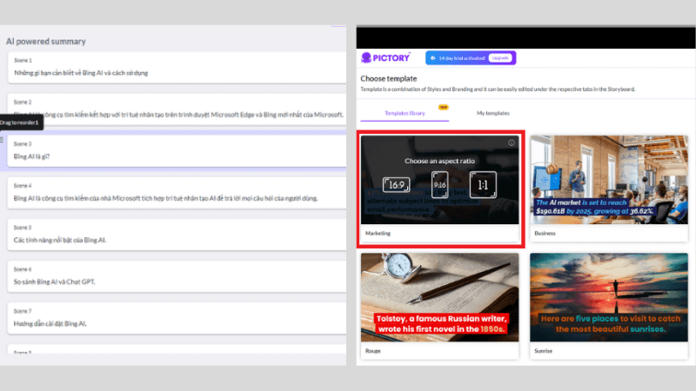
Task: Select Scene 4 summary text
Action: pos(165,198)
